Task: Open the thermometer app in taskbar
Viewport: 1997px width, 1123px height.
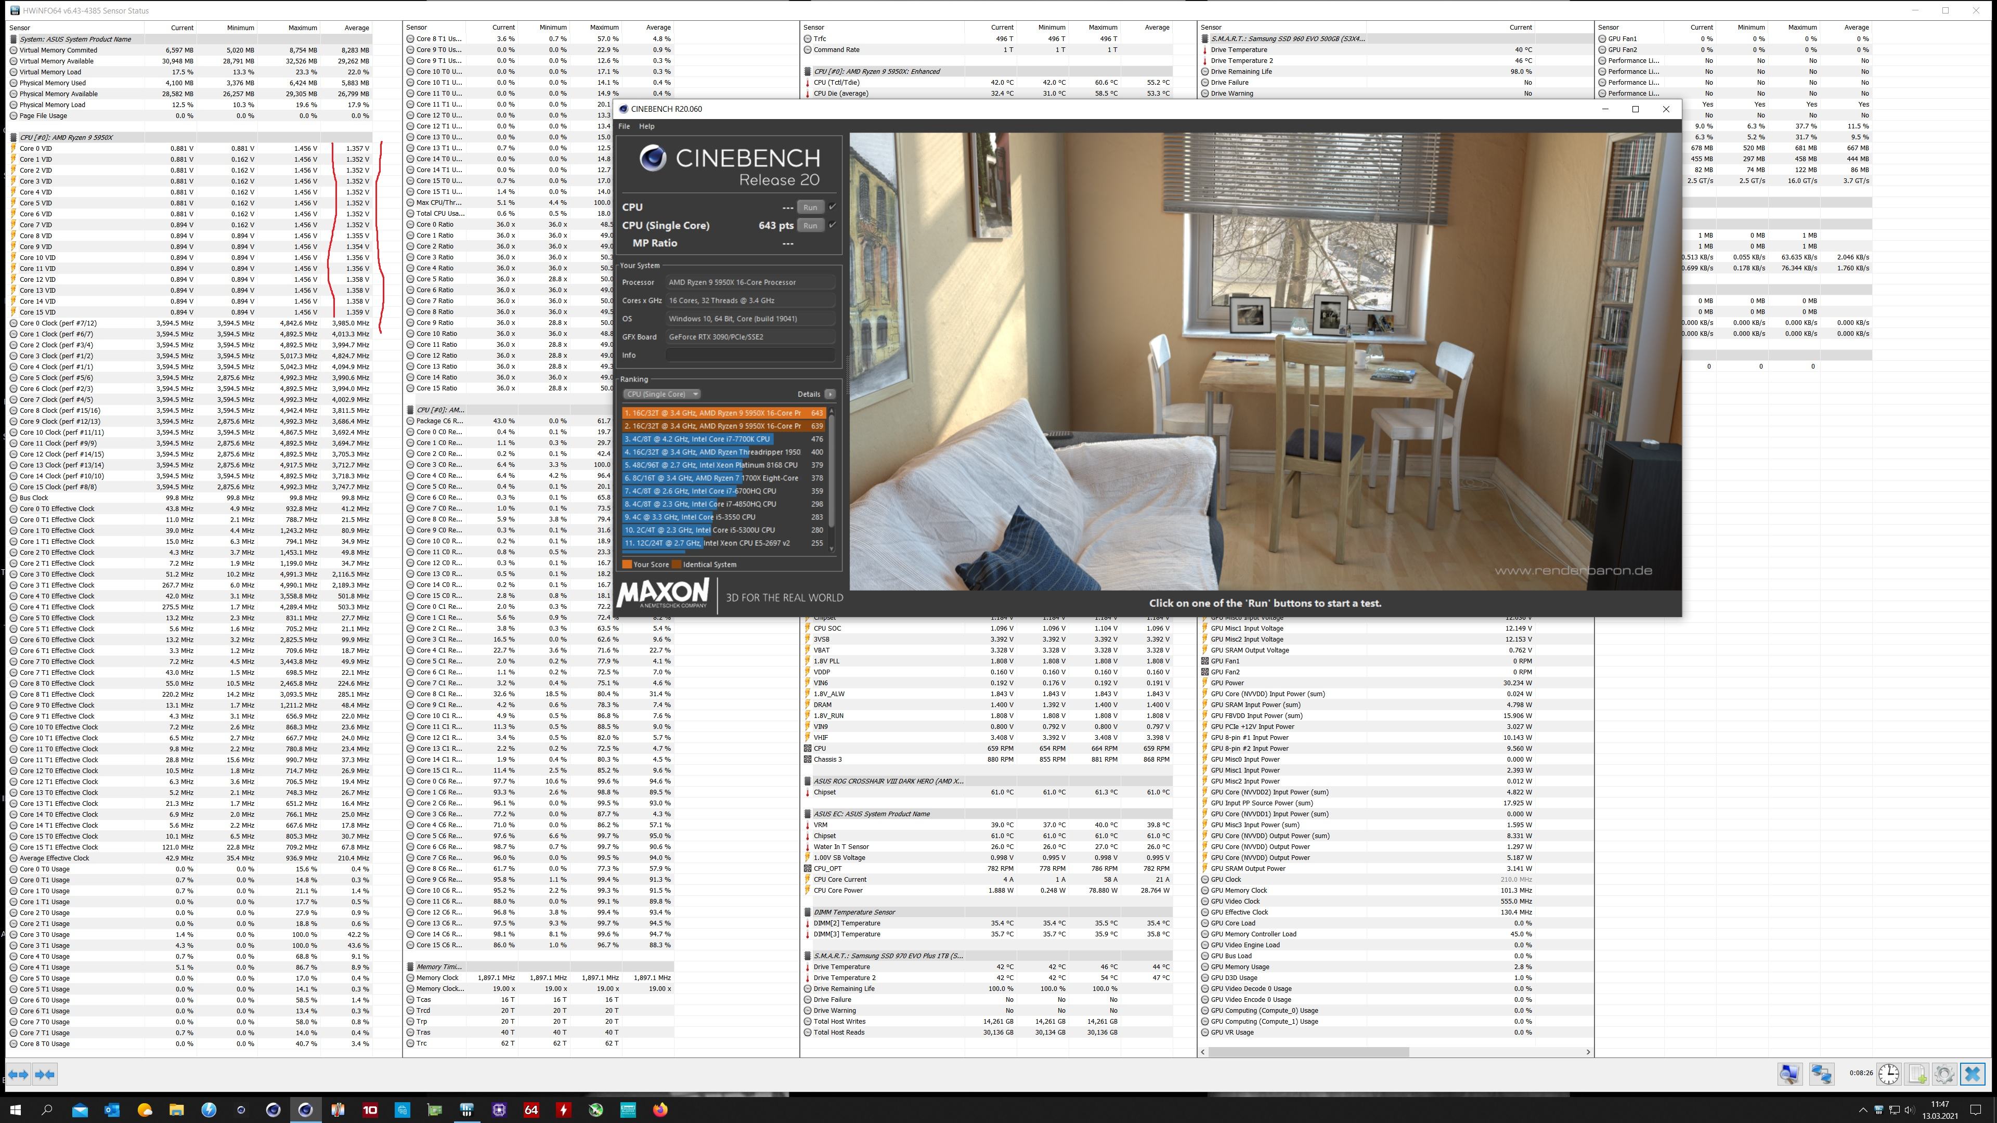Action: tap(338, 1110)
